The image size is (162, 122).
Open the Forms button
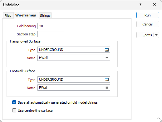point(145,35)
